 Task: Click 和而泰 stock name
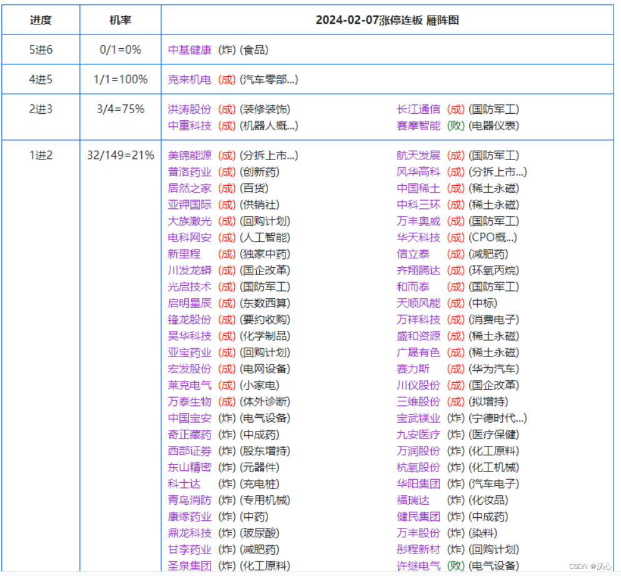413,287
